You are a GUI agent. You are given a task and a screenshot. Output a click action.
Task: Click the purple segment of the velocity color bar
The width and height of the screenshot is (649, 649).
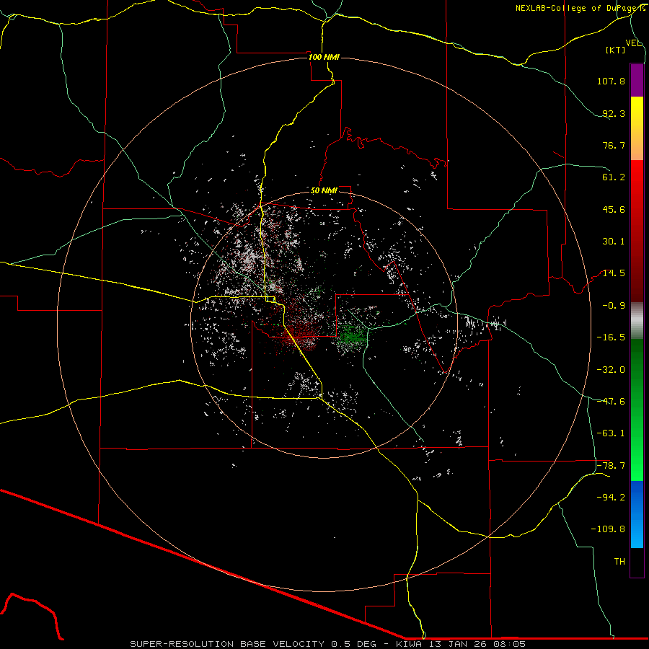coord(637,79)
